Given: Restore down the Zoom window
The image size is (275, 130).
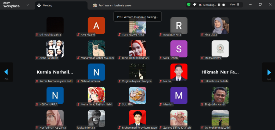Looking at the screenshot, I should click(260, 5).
